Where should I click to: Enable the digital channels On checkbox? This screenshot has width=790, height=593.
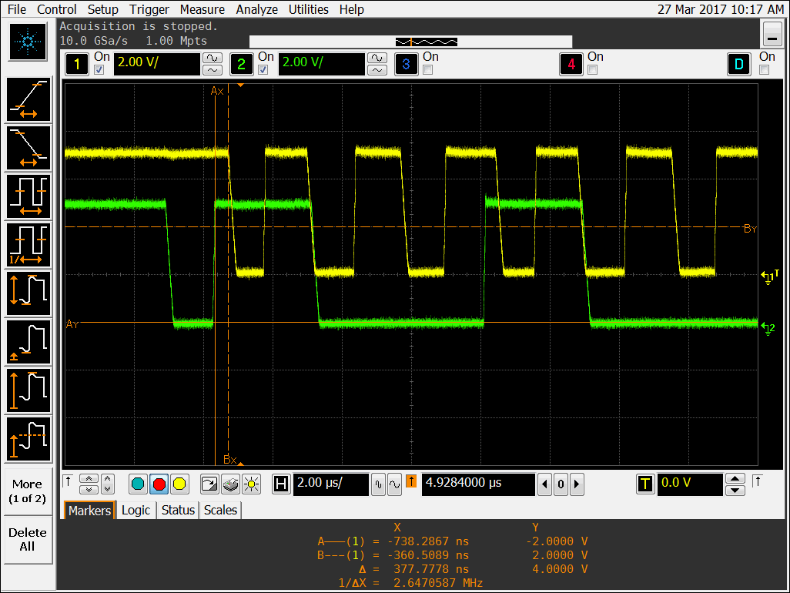pos(765,70)
